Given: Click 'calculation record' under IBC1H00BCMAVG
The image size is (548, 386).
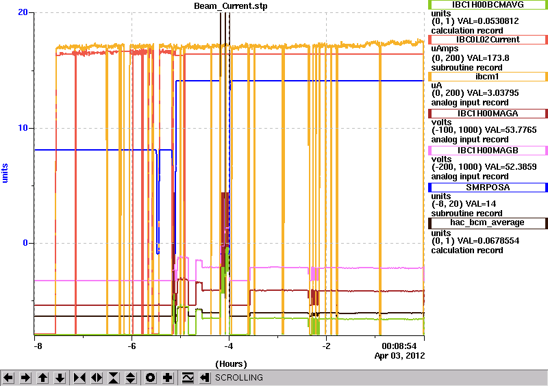Looking at the screenshot, I should (x=467, y=30).
